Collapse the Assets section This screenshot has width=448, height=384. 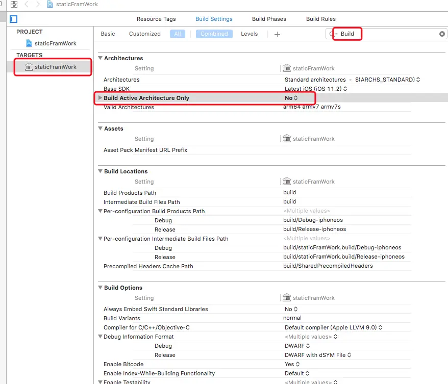[x=101, y=129]
